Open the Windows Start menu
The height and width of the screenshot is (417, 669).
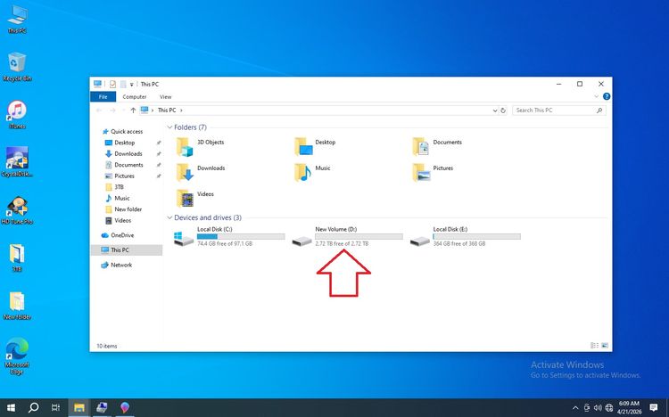[x=11, y=407]
